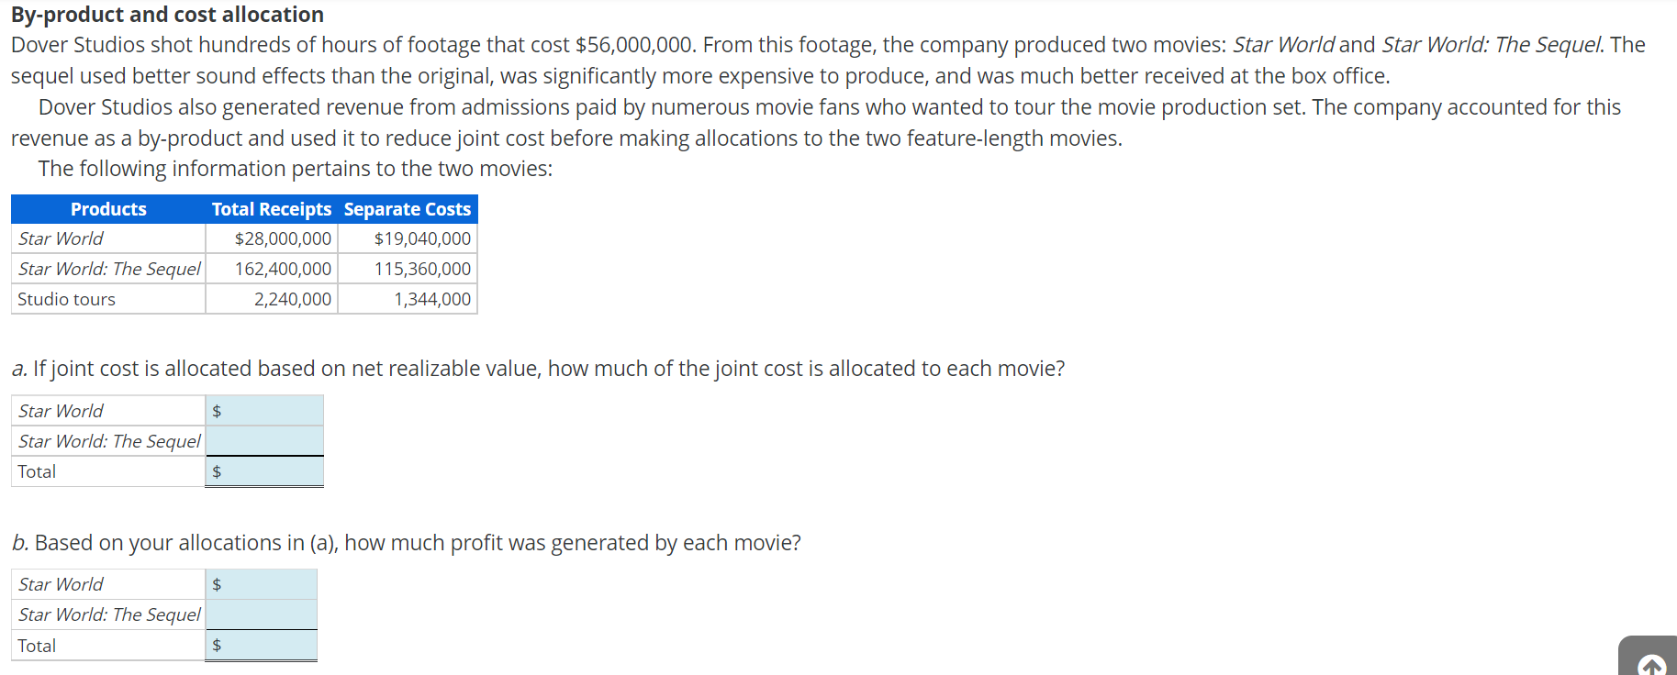Click the 1,344,000 studio tours cost cell
1677x675 pixels.
click(408, 299)
